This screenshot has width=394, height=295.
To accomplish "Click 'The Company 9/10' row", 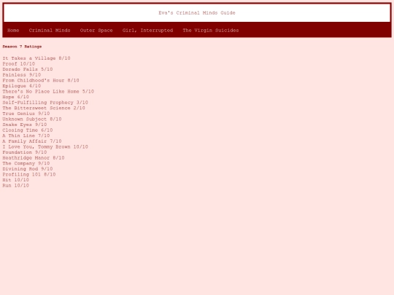I will tap(26, 163).
